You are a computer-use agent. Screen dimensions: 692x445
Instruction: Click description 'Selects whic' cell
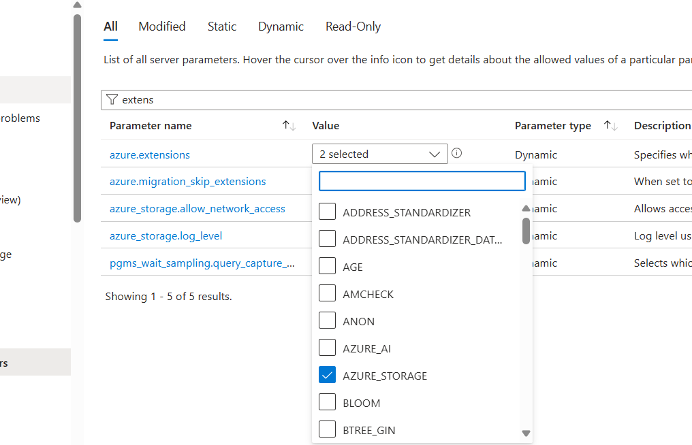pyautogui.click(x=662, y=263)
